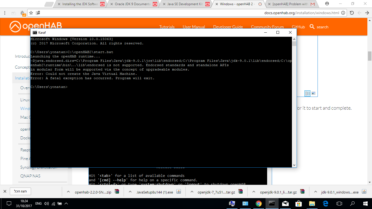Show hidden system tray icons
Viewport: 372px width, 209px height.
(x=66, y=204)
